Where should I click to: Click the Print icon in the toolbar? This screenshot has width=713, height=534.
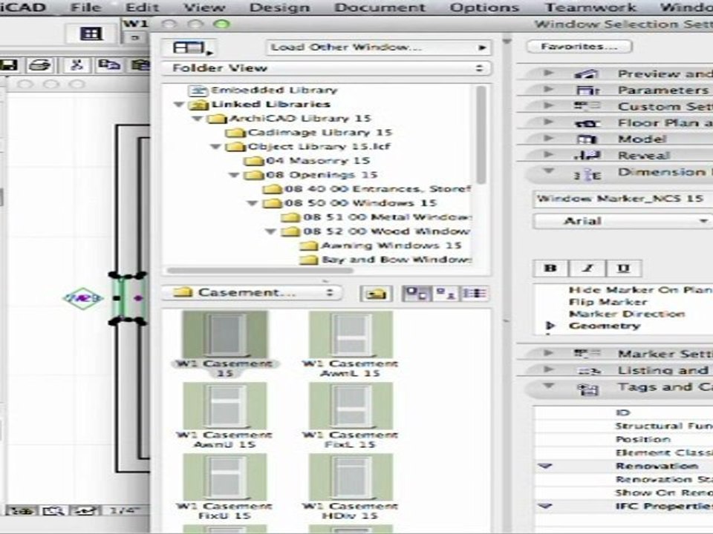[x=40, y=65]
